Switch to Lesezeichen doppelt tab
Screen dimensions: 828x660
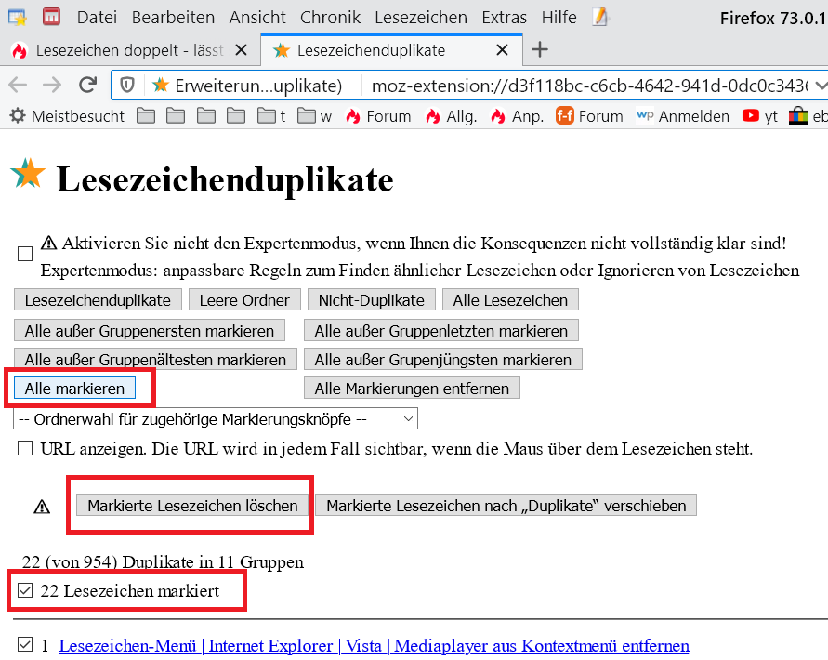130,50
